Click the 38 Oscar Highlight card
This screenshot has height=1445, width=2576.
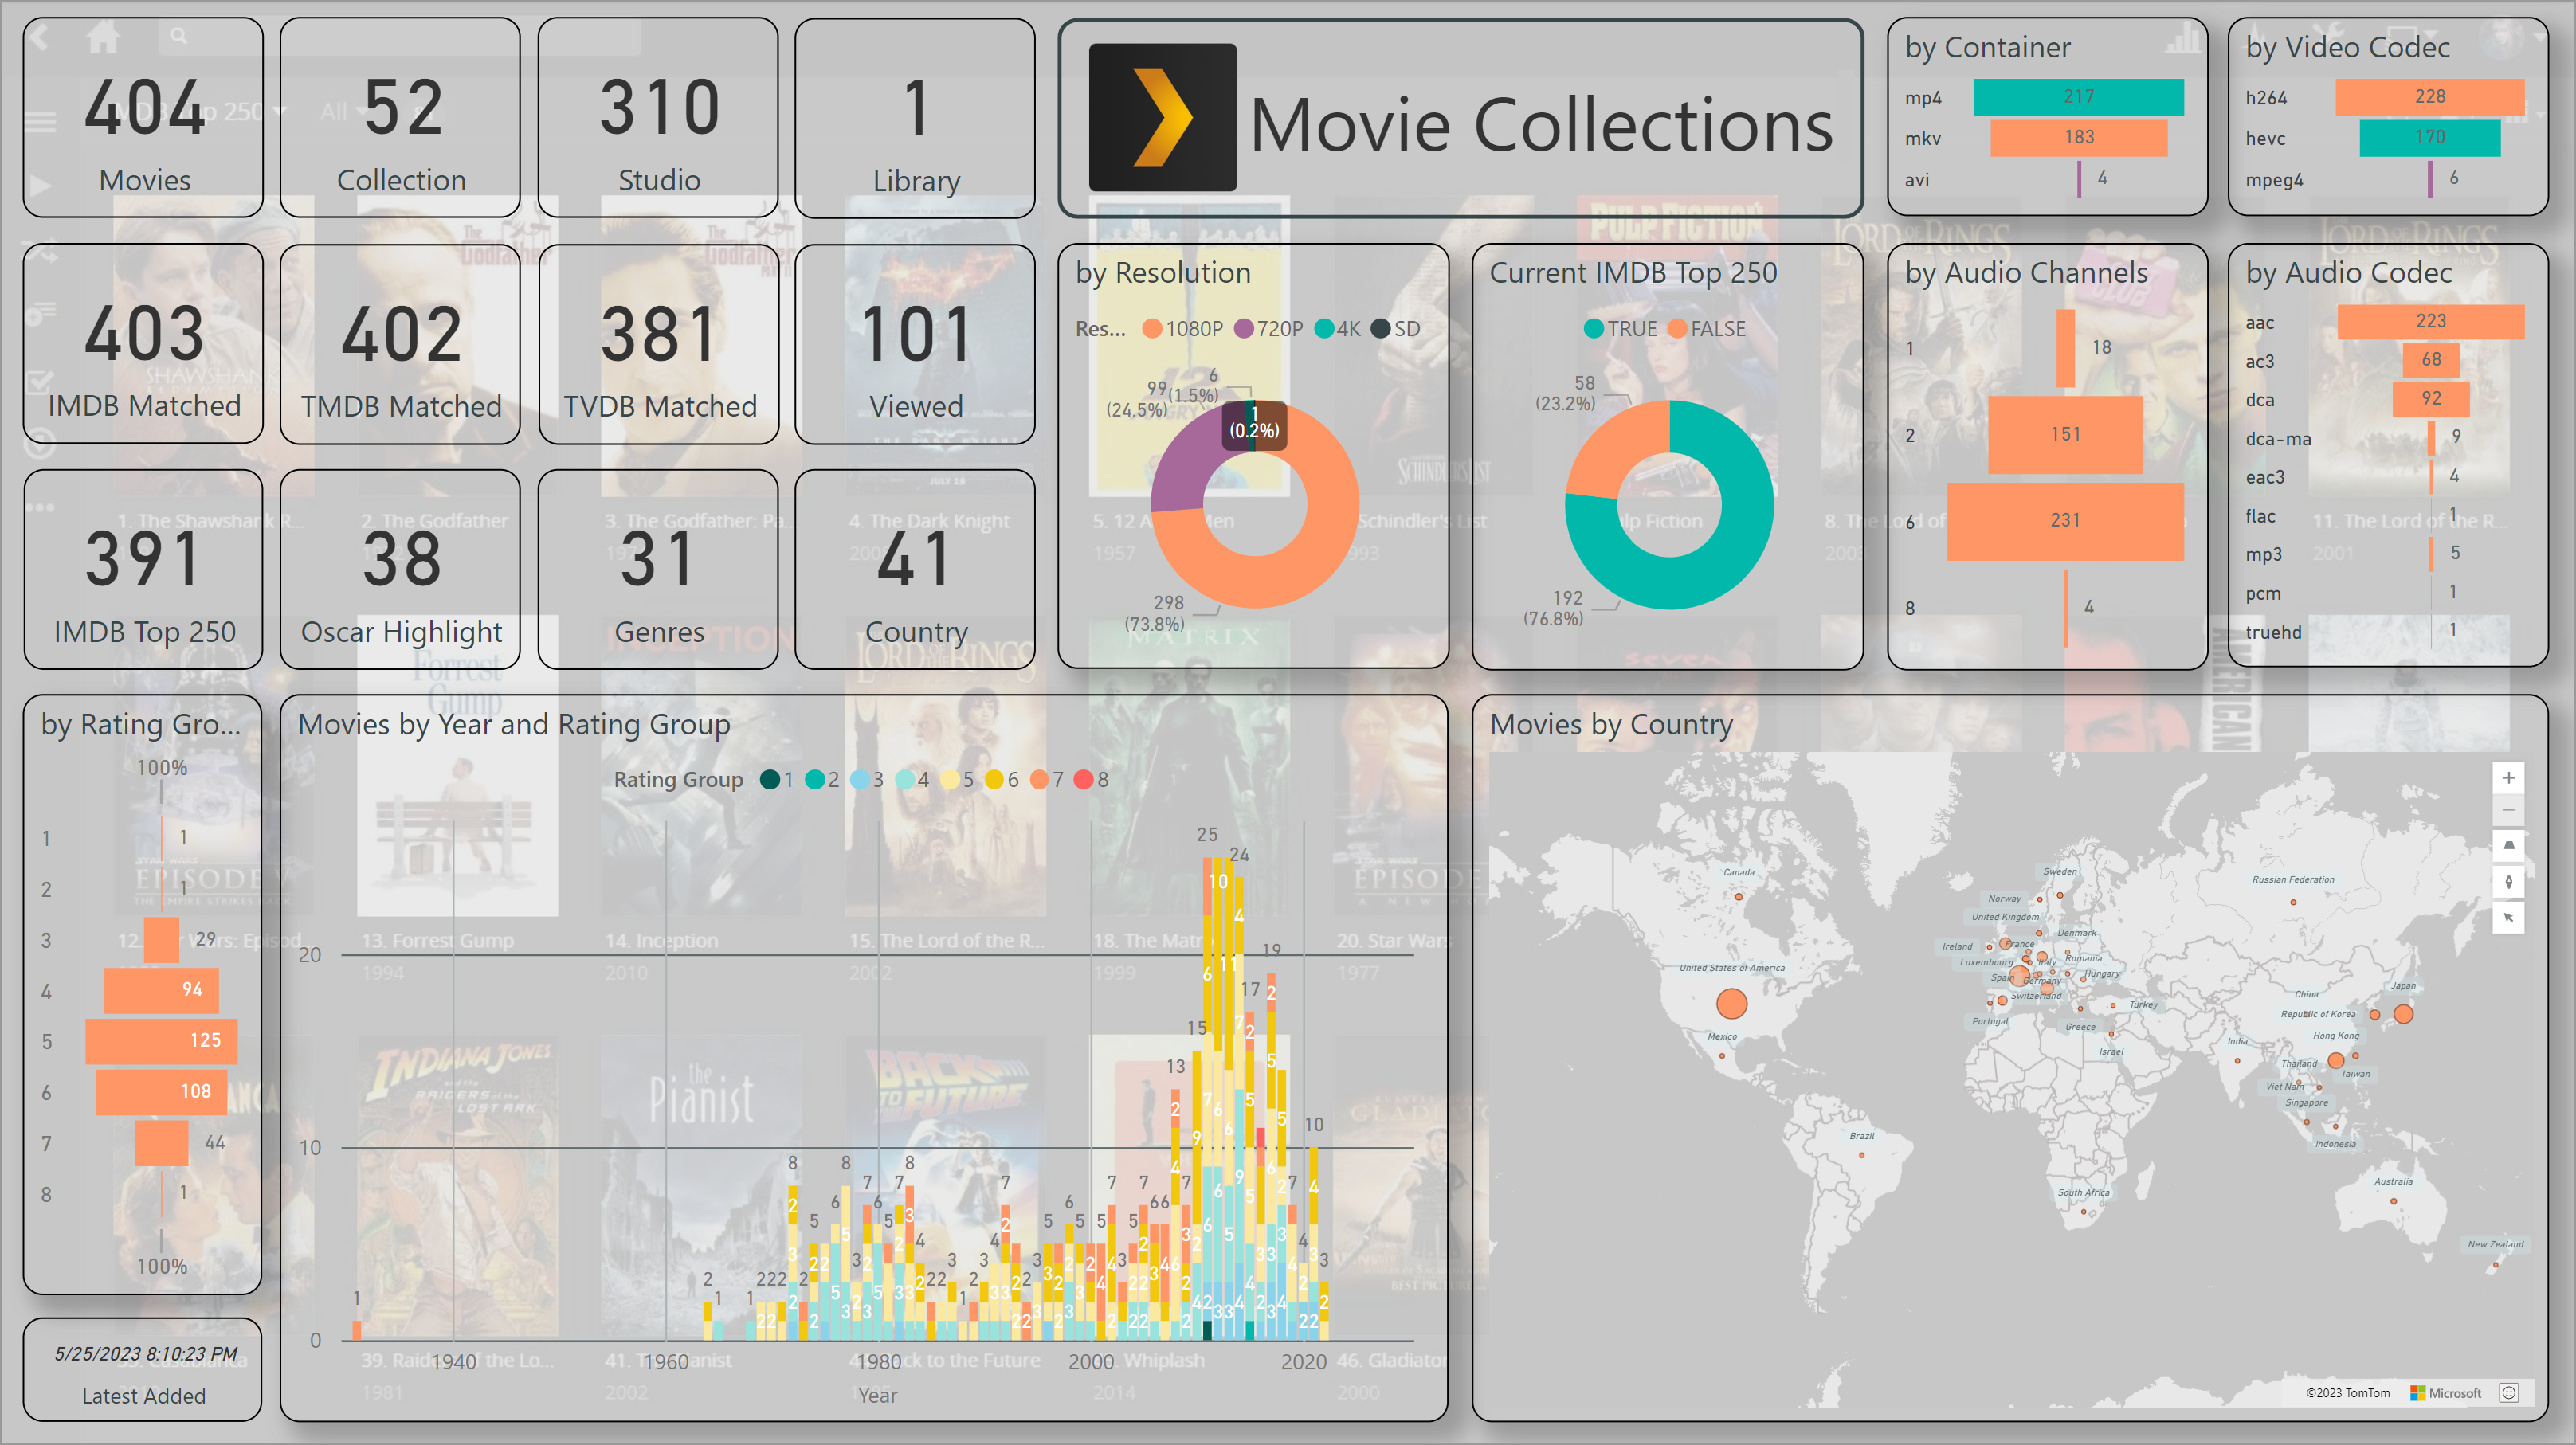[400, 569]
